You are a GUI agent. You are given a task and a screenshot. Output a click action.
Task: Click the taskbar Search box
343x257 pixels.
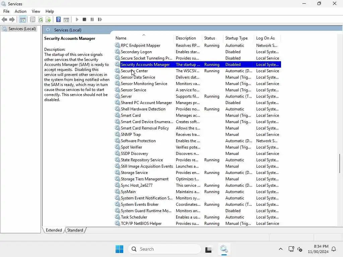click(x=164, y=249)
